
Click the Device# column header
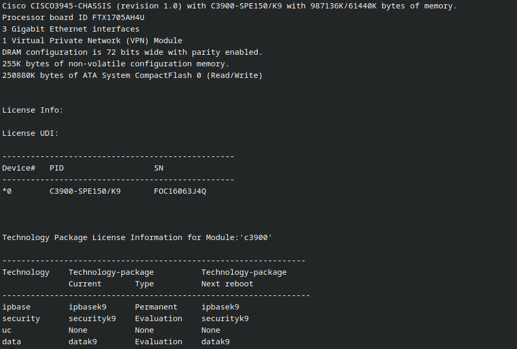[x=18, y=168]
